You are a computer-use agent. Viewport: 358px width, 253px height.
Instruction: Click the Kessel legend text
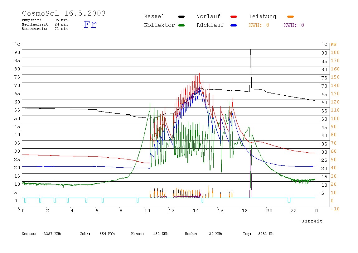click(154, 17)
